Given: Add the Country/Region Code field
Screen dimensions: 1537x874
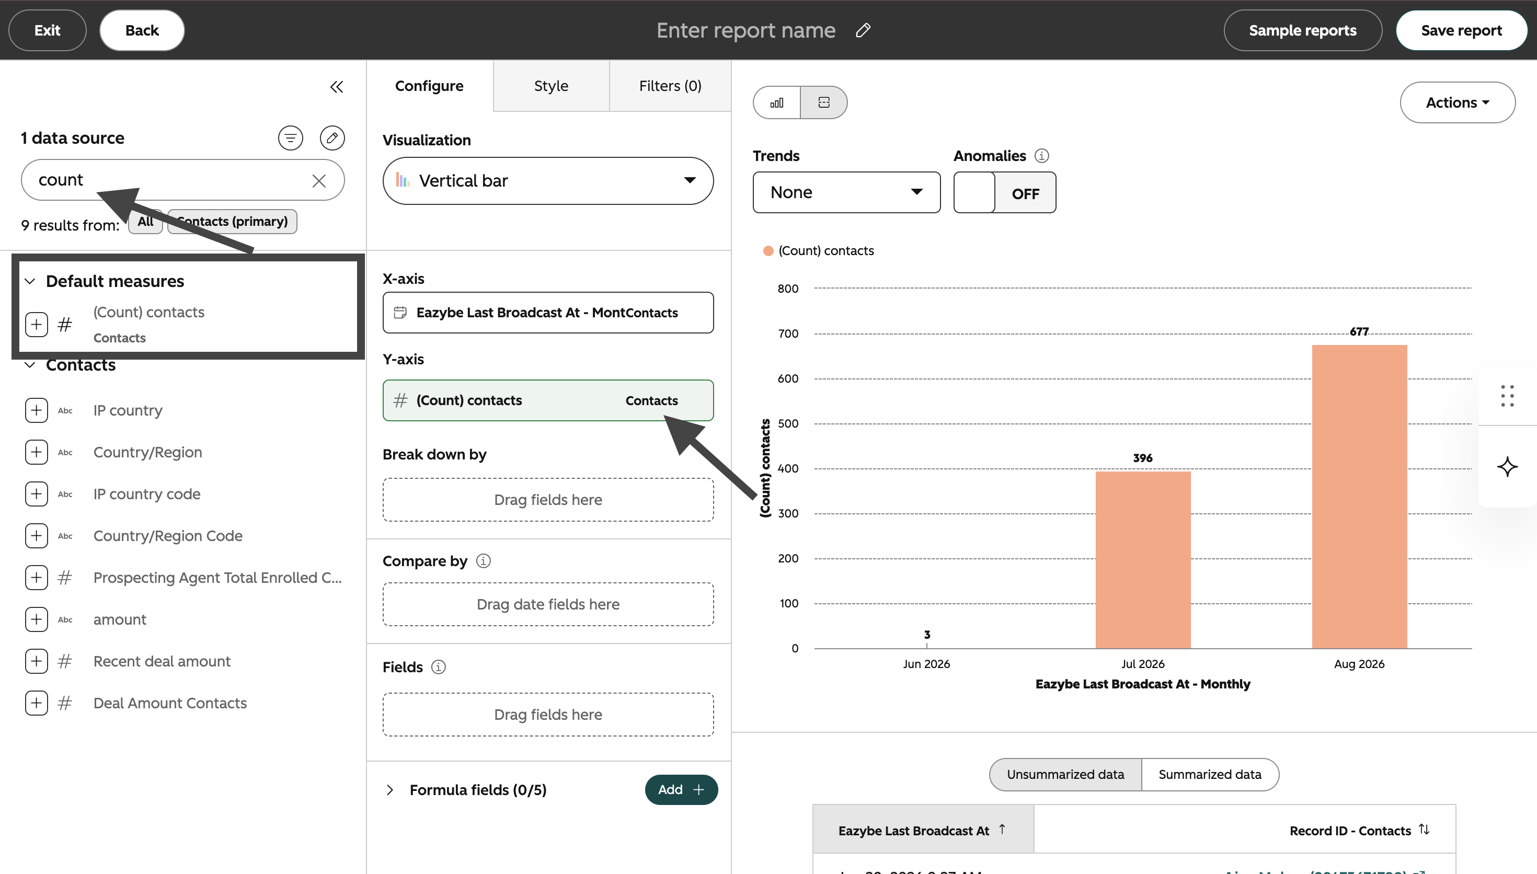Looking at the screenshot, I should pos(37,535).
